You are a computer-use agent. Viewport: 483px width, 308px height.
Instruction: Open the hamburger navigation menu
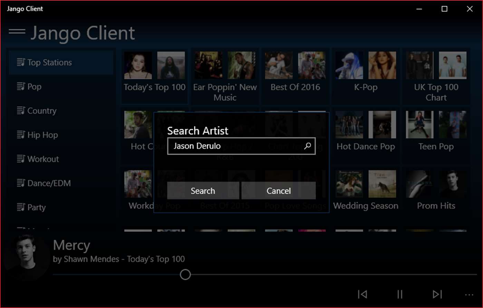tap(17, 32)
